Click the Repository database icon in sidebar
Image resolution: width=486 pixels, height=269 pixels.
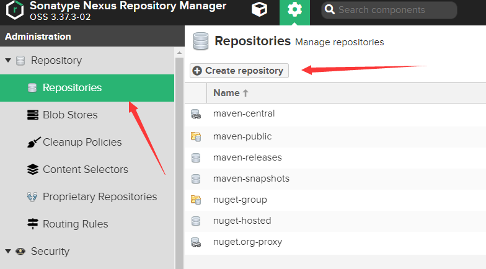click(20, 61)
